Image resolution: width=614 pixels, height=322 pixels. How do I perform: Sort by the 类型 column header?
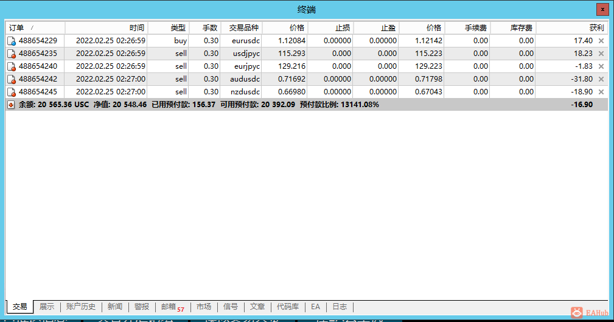point(169,28)
